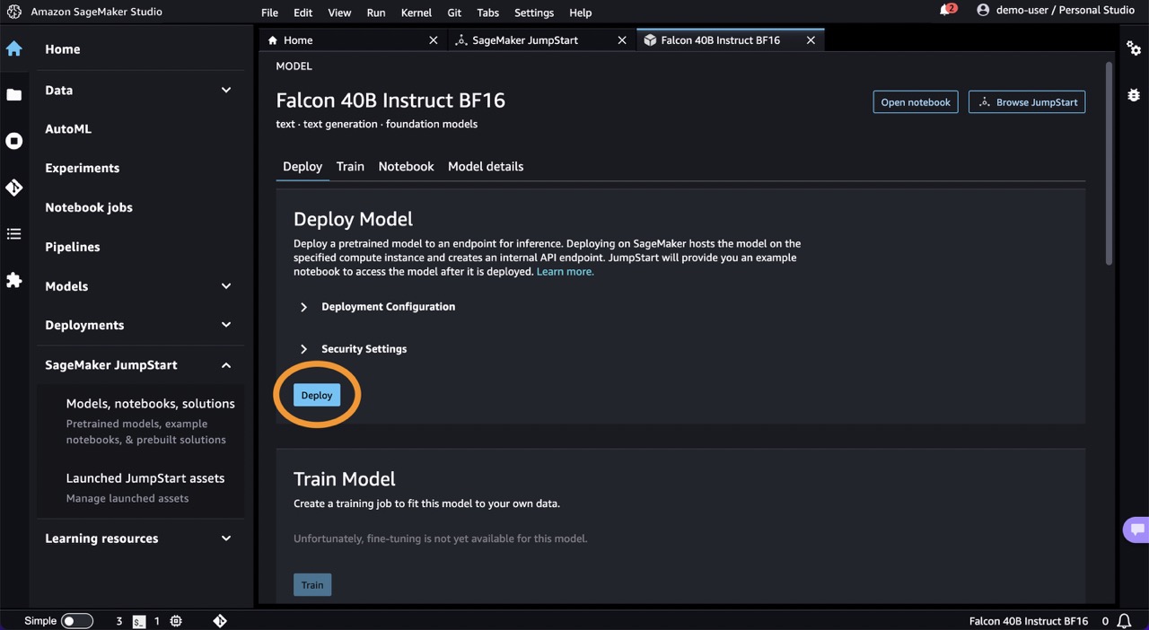Open the Home icon in the left activity bar
Image resolution: width=1149 pixels, height=630 pixels.
[14, 48]
